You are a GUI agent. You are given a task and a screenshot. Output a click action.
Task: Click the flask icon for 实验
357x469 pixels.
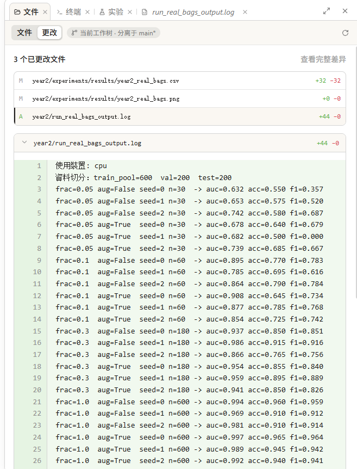point(102,12)
